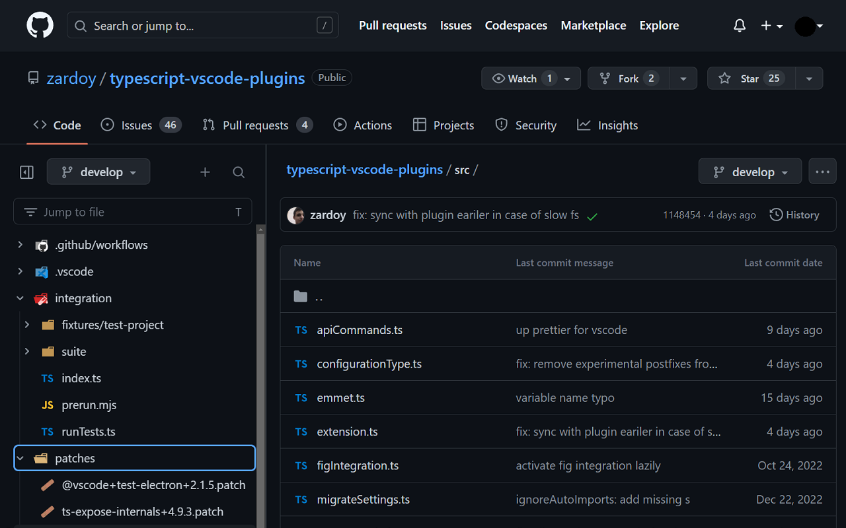Image resolution: width=846 pixels, height=528 pixels.
Task: Open migrateSettings.ts file
Action: pos(364,500)
